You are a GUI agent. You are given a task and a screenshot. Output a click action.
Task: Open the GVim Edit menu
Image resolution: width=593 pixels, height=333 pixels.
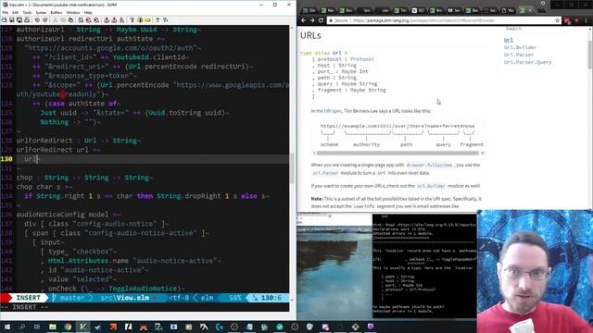point(15,12)
